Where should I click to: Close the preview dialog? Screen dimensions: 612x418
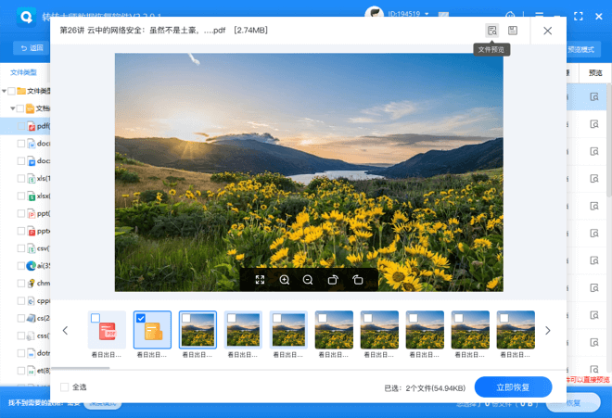(x=547, y=31)
